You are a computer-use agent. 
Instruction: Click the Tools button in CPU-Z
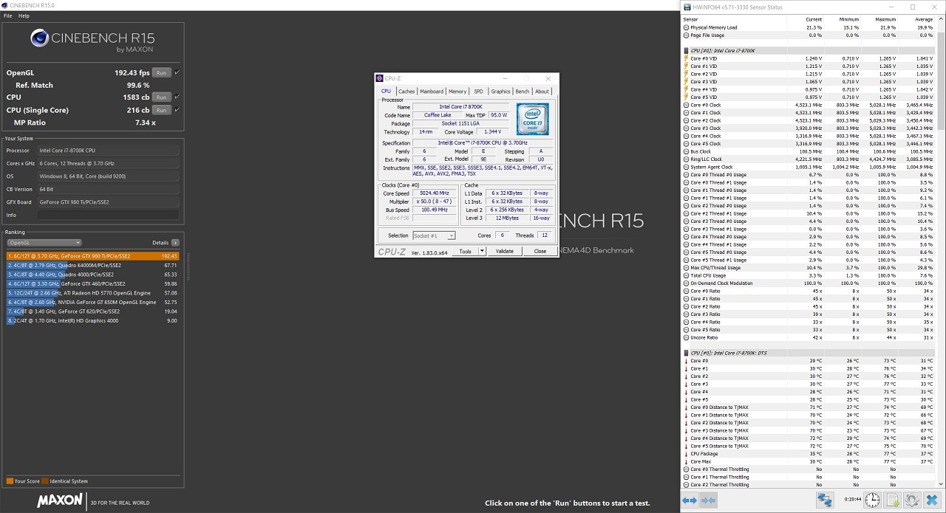coord(465,251)
